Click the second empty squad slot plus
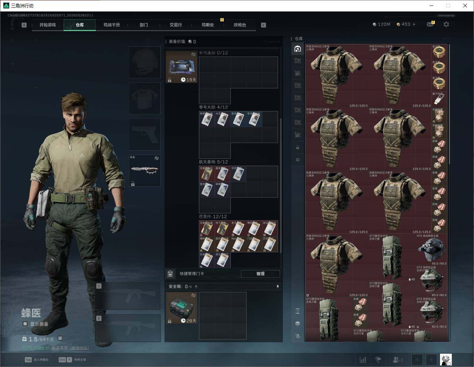 click(x=431, y=360)
